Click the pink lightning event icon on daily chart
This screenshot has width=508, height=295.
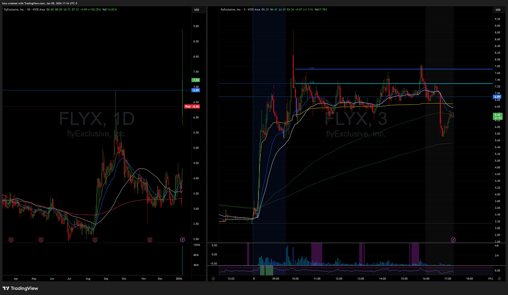(x=182, y=240)
